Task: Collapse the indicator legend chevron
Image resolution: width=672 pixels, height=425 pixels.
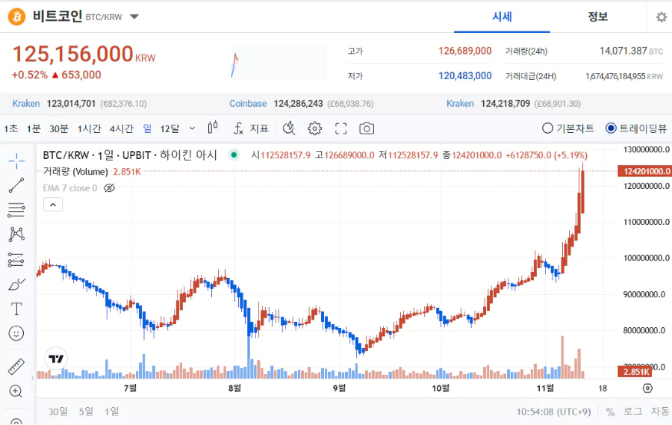Action: coord(53,205)
